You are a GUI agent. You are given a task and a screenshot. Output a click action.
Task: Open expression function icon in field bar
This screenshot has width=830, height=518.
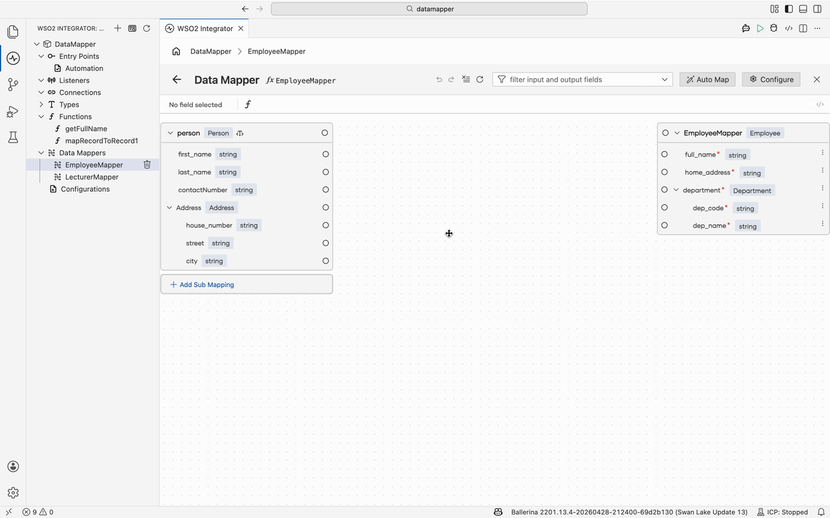point(248,104)
